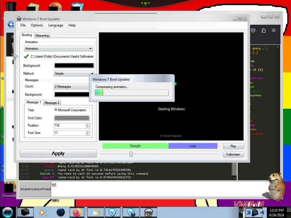Image resolution: width=291 pixels, height=218 pixels.
Task: Click Gayleb username in chat log
Action: pyautogui.click(x=45, y=174)
